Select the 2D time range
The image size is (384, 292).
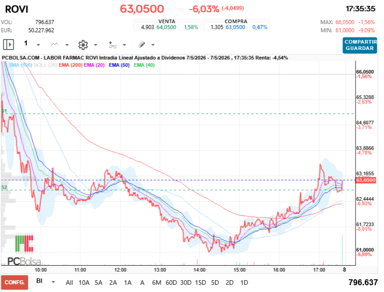(229, 283)
